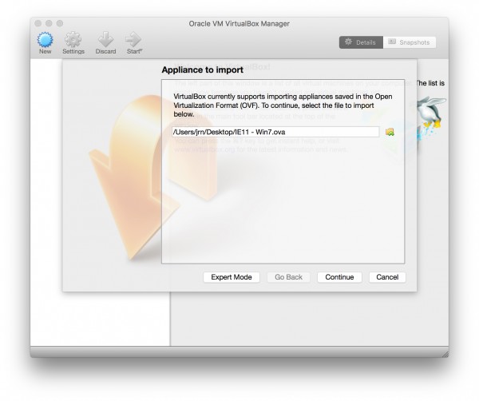Click the New virtual machine icon
The height and width of the screenshot is (401, 479).
click(45, 40)
